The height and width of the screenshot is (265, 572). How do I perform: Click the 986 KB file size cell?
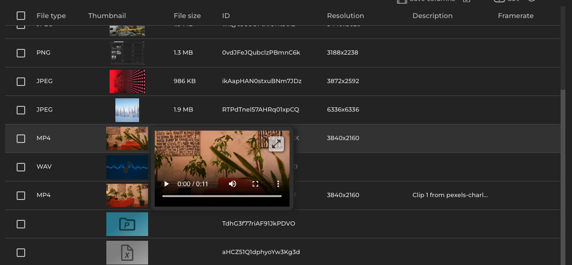(x=185, y=81)
